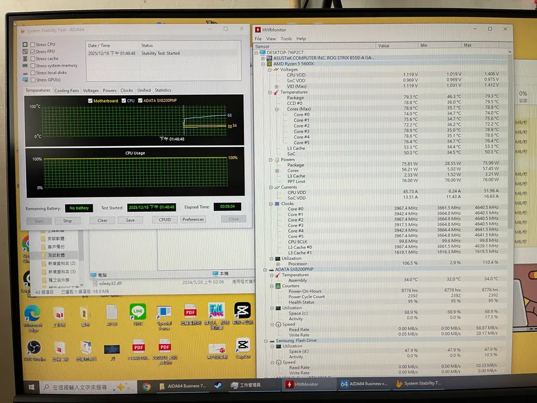The height and width of the screenshot is (403, 537).
Task: Expand the VID (Max) entry
Action: pos(276,87)
